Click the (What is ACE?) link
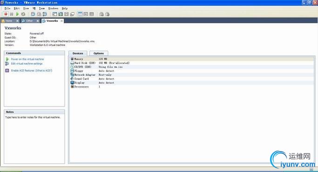The height and width of the screenshot is (172, 318). [44, 71]
